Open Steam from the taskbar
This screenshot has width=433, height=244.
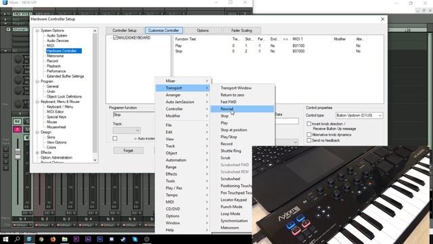[x=123, y=239]
